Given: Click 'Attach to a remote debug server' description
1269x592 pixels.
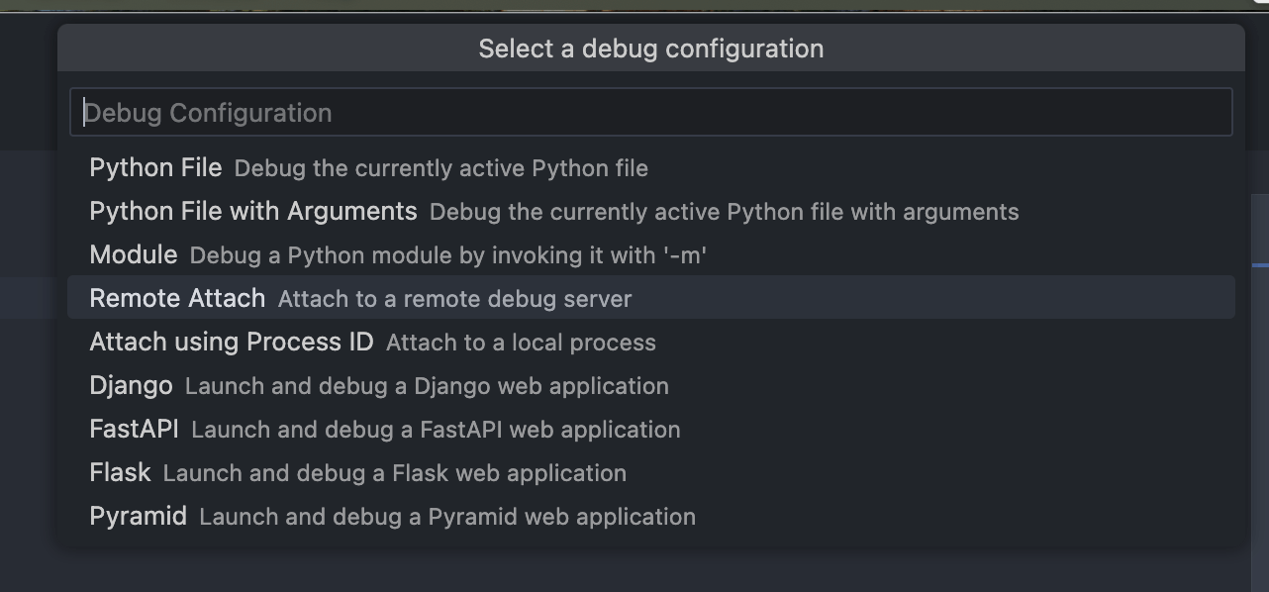Looking at the screenshot, I should [x=454, y=299].
